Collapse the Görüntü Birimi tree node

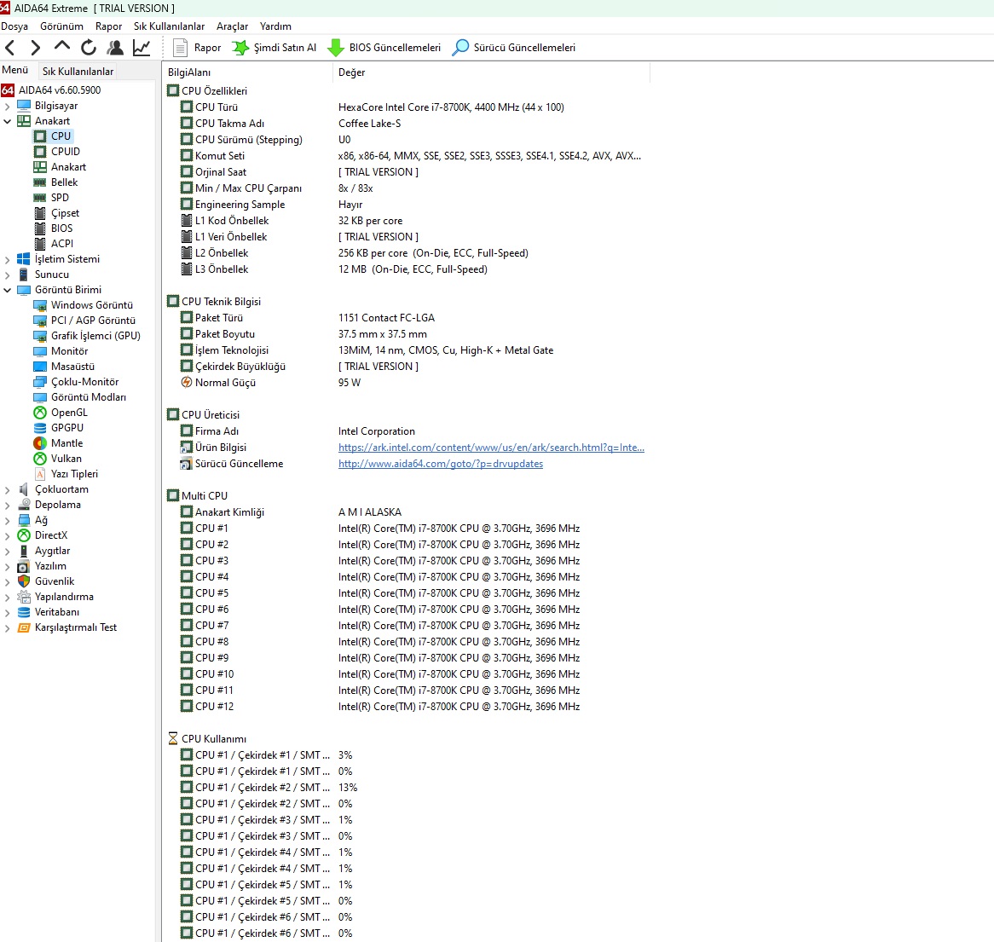click(x=8, y=290)
